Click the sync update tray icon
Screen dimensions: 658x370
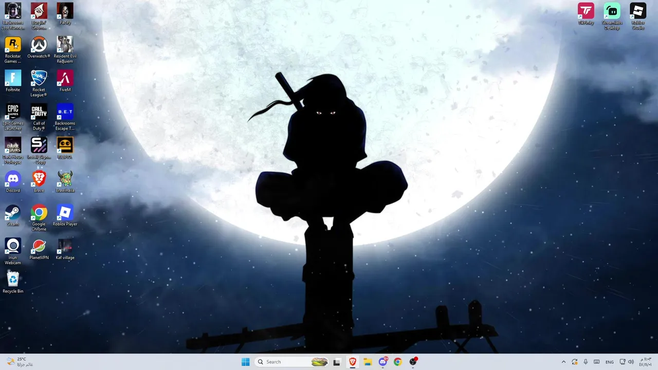tap(575, 362)
